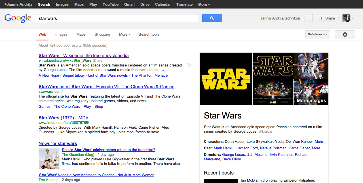363x183 pixels.
Task: Click the search box containing star wars
Action: coord(117,18)
